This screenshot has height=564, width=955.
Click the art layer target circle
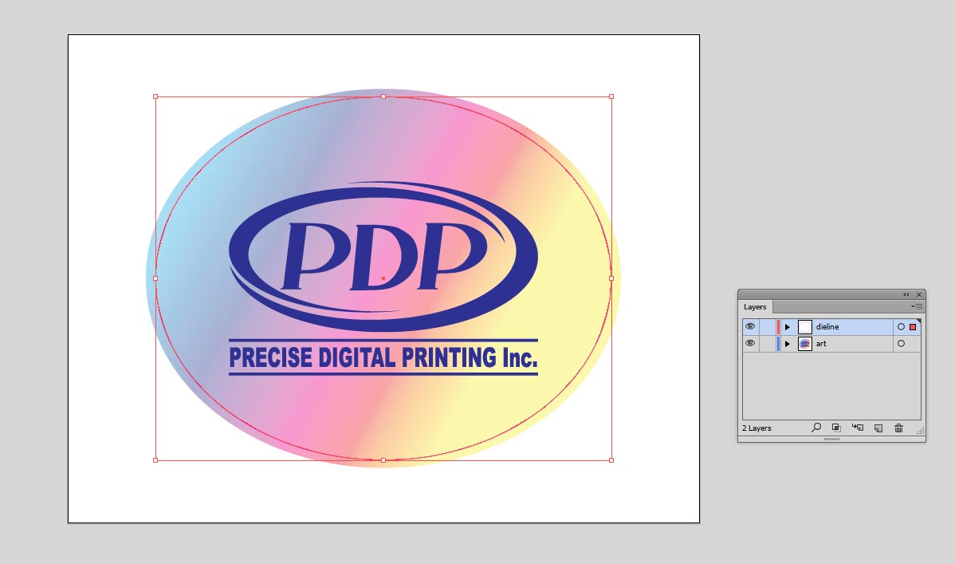(x=901, y=344)
